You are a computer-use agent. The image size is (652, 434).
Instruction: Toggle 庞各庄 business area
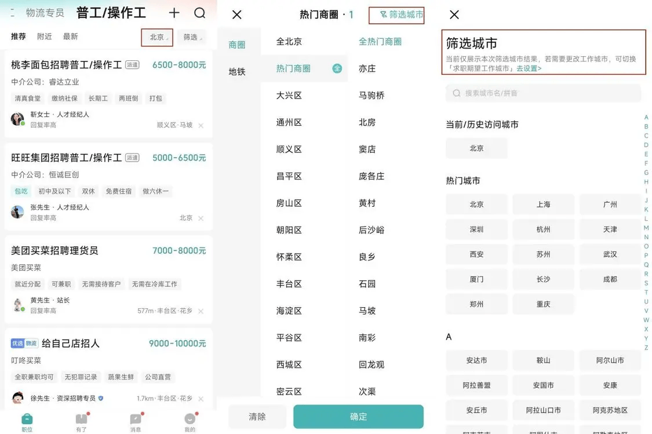click(x=371, y=176)
